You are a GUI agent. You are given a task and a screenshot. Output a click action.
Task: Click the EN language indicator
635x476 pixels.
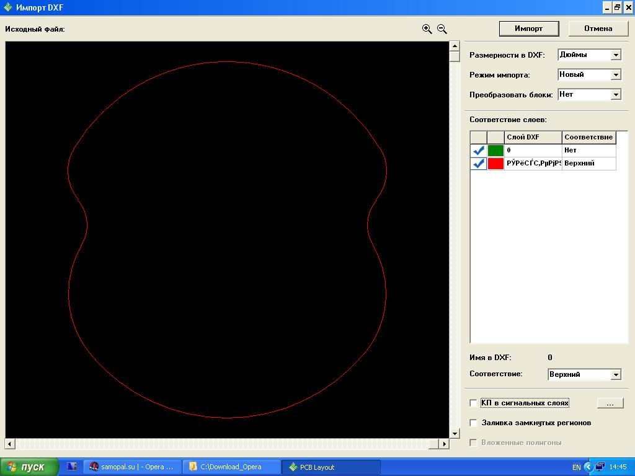coord(576,467)
